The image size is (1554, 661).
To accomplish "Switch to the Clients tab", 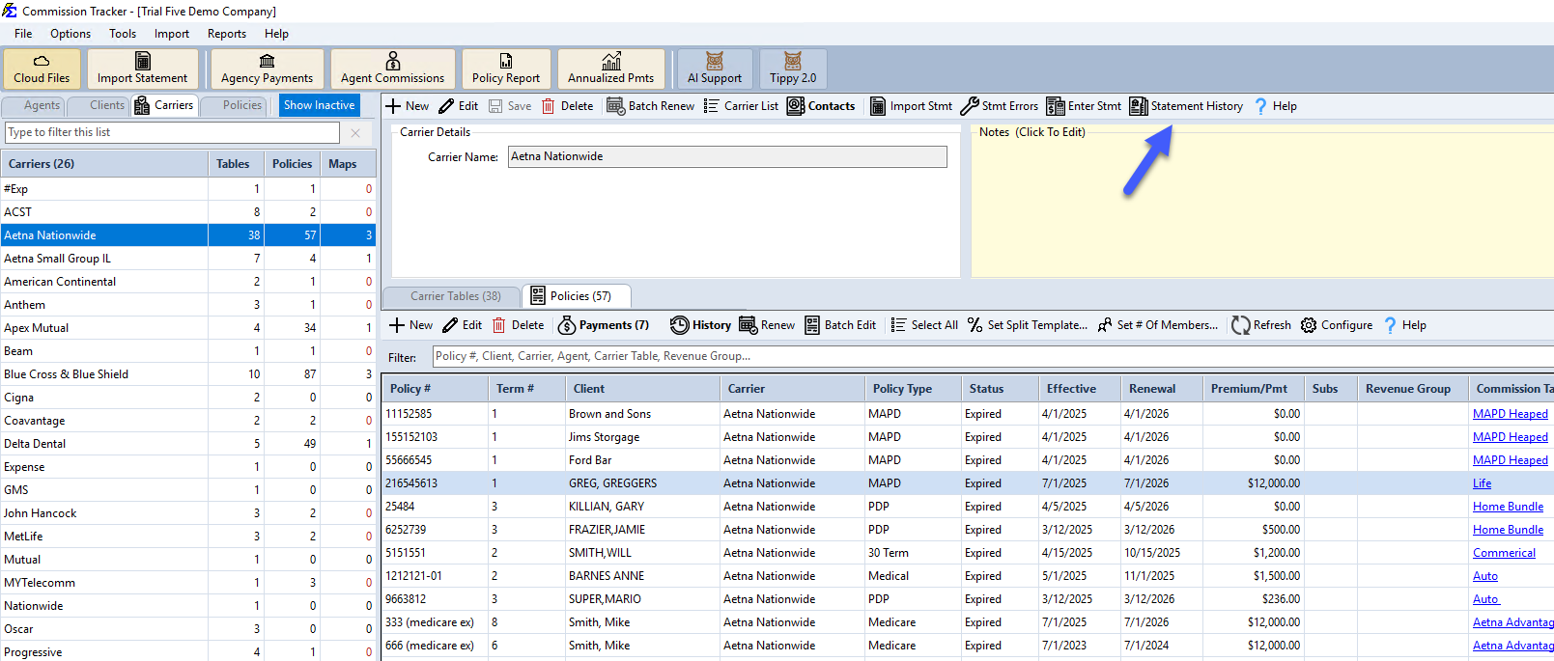I will [x=99, y=105].
